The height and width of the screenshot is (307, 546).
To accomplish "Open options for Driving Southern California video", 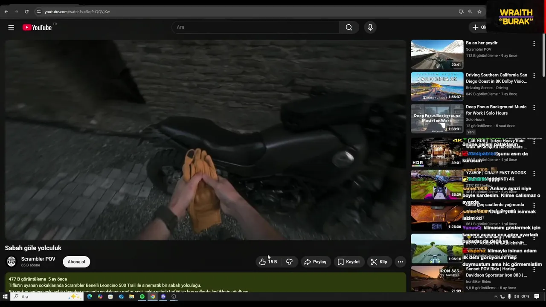I will (x=534, y=75).
